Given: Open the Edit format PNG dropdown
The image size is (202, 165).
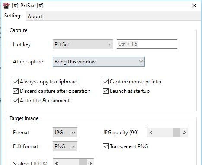Looking at the screenshot, I should pyautogui.click(x=65, y=146).
